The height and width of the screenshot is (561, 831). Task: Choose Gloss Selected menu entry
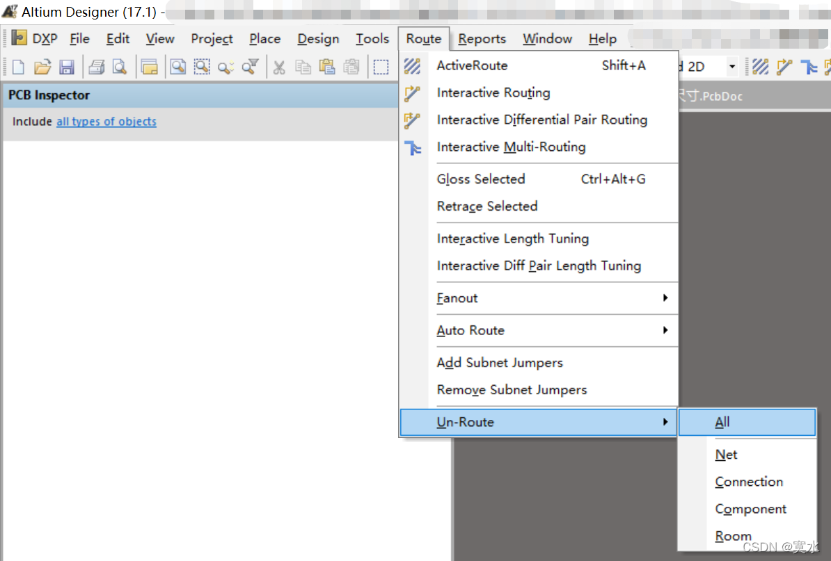[x=539, y=179]
